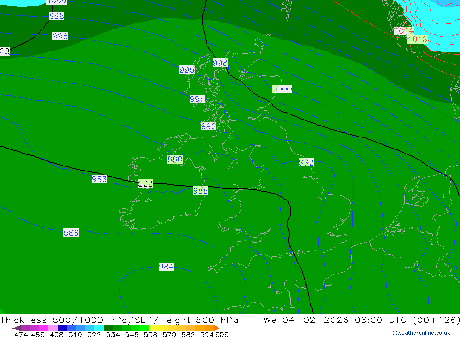
Task: Click the black 528 thickness label
Action: (145, 183)
